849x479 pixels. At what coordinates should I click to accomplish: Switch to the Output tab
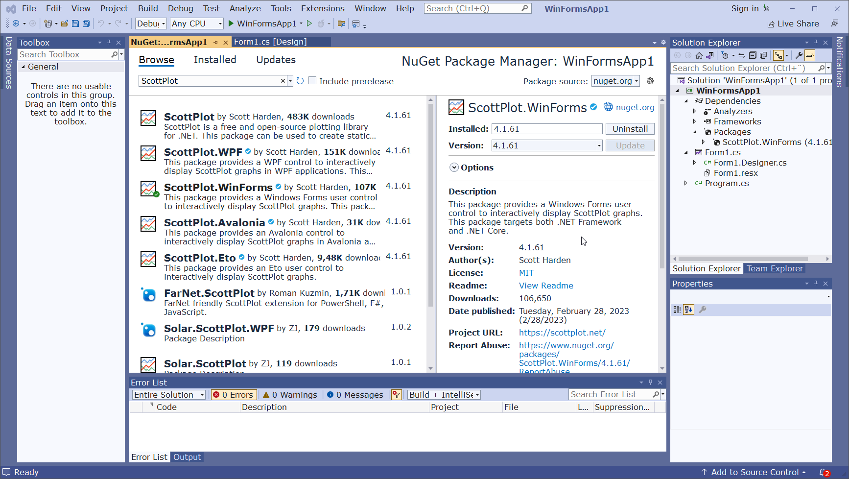click(x=187, y=457)
